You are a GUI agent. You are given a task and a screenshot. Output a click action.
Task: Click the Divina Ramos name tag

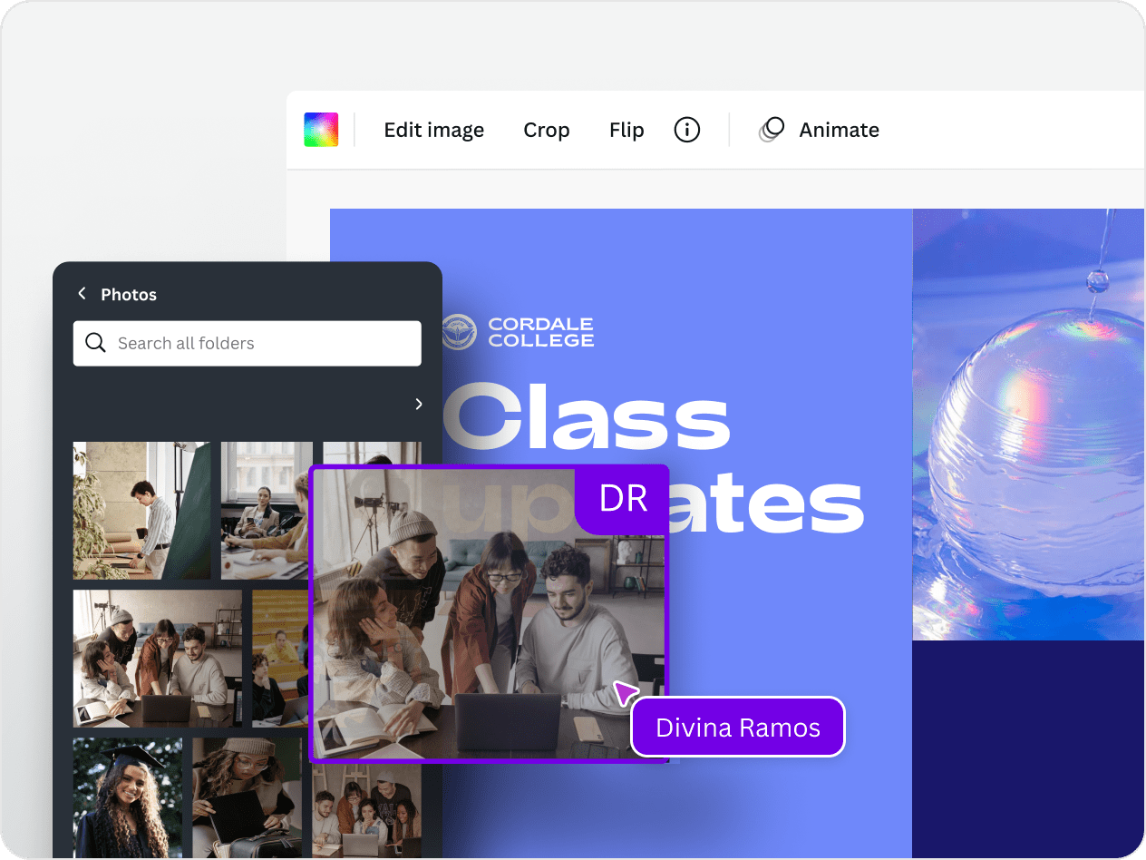pyautogui.click(x=737, y=726)
